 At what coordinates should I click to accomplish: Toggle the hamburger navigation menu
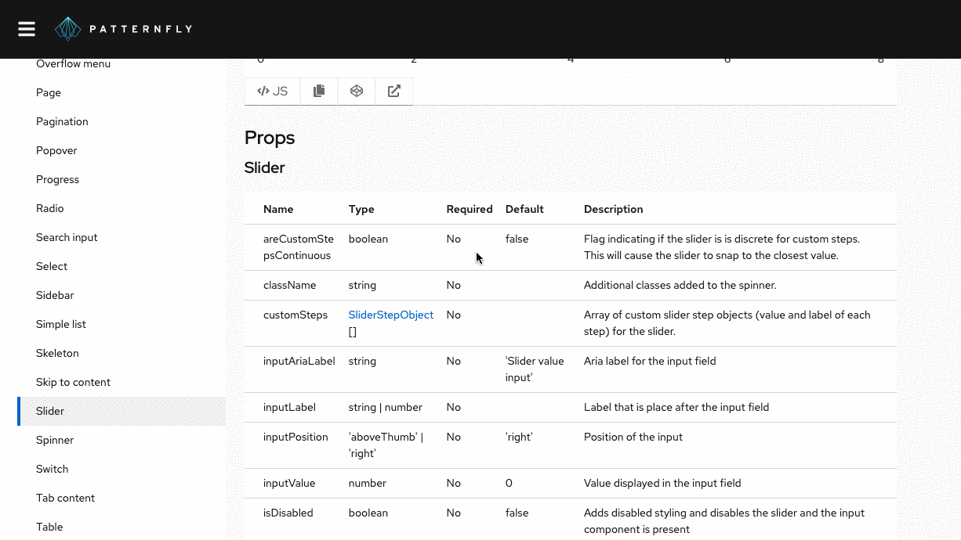27,29
